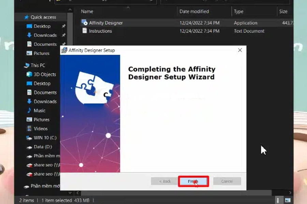Click the navigation pane scroll down arrow
This screenshot has width=307, height=204.
click(x=70, y=193)
